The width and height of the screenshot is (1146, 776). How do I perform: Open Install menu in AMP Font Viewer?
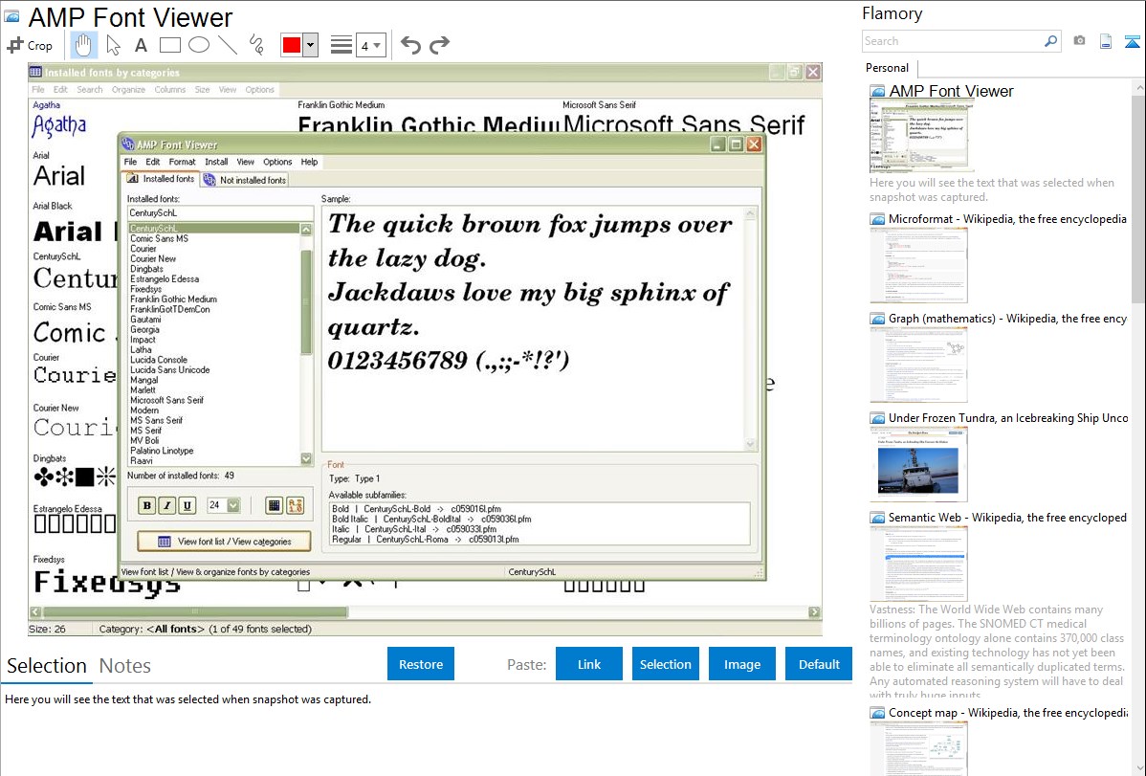pos(216,162)
